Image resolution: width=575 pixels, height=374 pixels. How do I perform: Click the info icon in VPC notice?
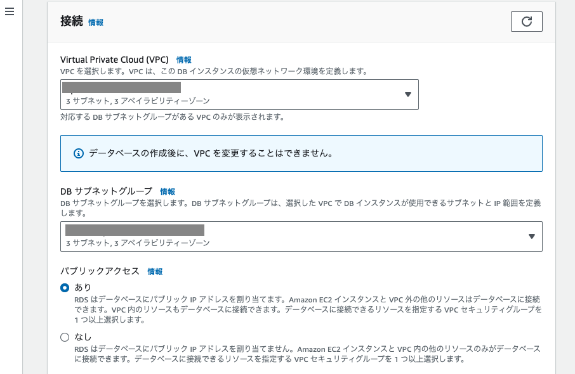point(79,153)
